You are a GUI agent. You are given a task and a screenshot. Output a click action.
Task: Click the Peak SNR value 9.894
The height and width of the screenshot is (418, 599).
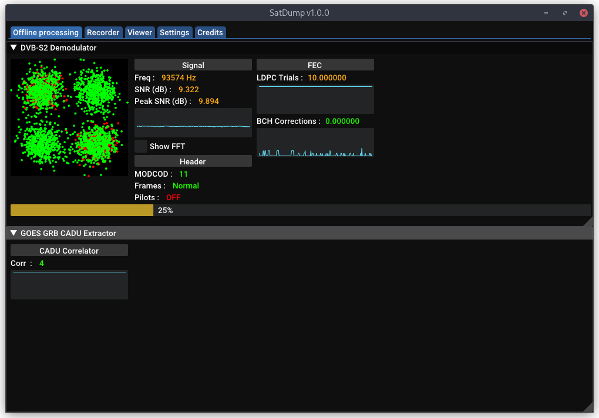tap(208, 102)
